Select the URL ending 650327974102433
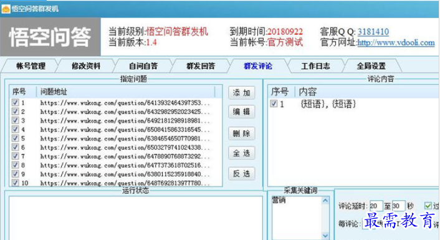The image size is (440, 240). 125,147
